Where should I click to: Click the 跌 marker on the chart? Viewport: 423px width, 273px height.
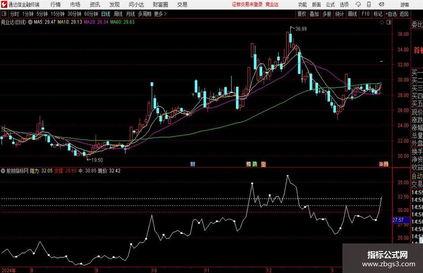click(x=255, y=164)
